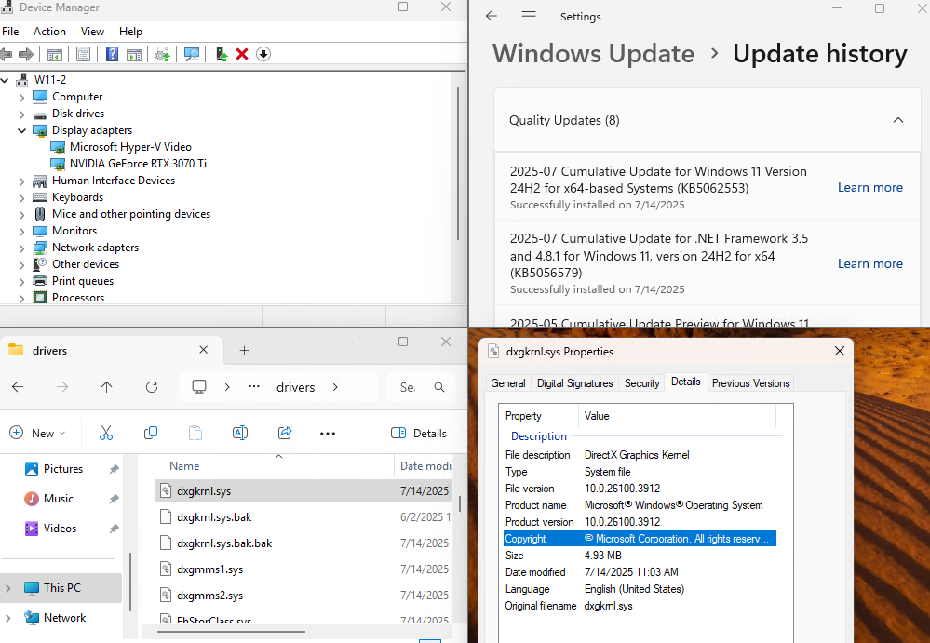930x643 pixels.
Task: Expand the Network adapters node
Action: pyautogui.click(x=22, y=248)
